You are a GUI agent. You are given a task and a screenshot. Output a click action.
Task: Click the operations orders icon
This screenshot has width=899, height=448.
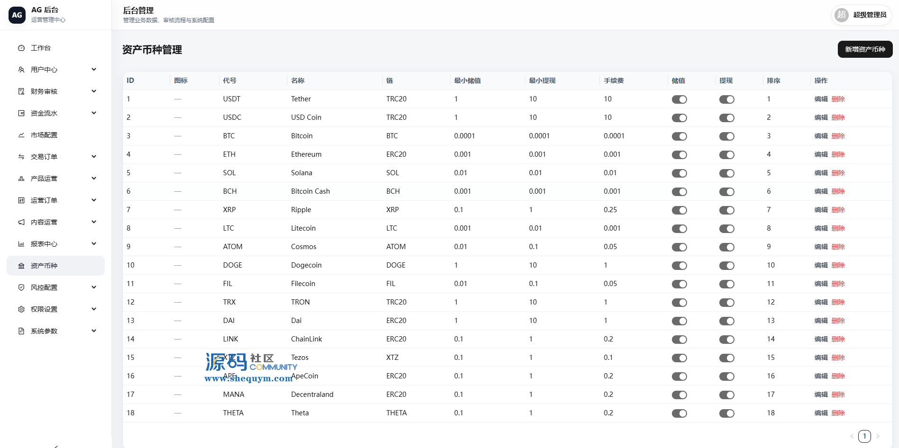tap(21, 200)
